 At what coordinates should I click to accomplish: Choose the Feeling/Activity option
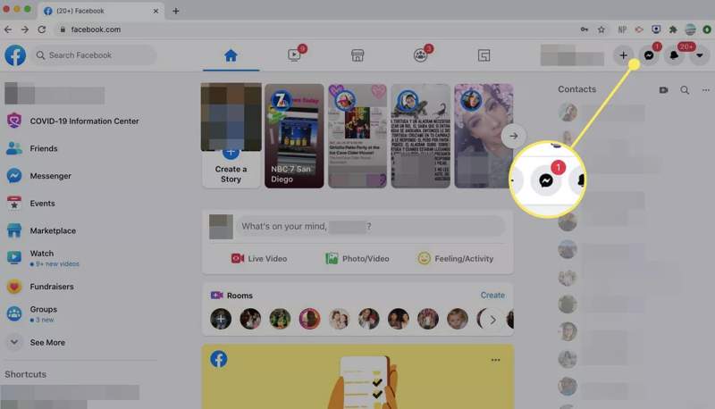pyautogui.click(x=455, y=259)
